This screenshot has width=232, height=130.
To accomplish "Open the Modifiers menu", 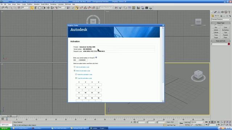I will pos(30,4).
